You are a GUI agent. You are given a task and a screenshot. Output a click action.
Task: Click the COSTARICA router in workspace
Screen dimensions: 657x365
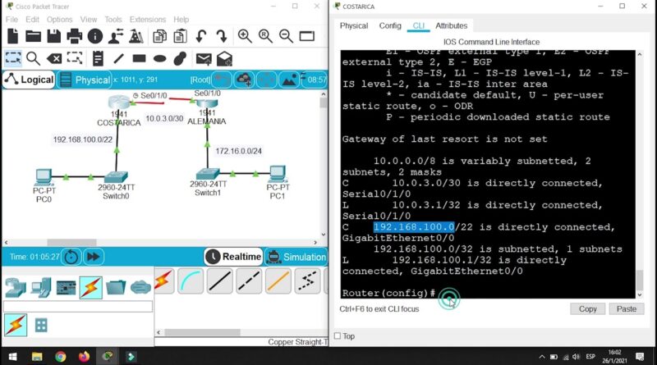(119, 103)
